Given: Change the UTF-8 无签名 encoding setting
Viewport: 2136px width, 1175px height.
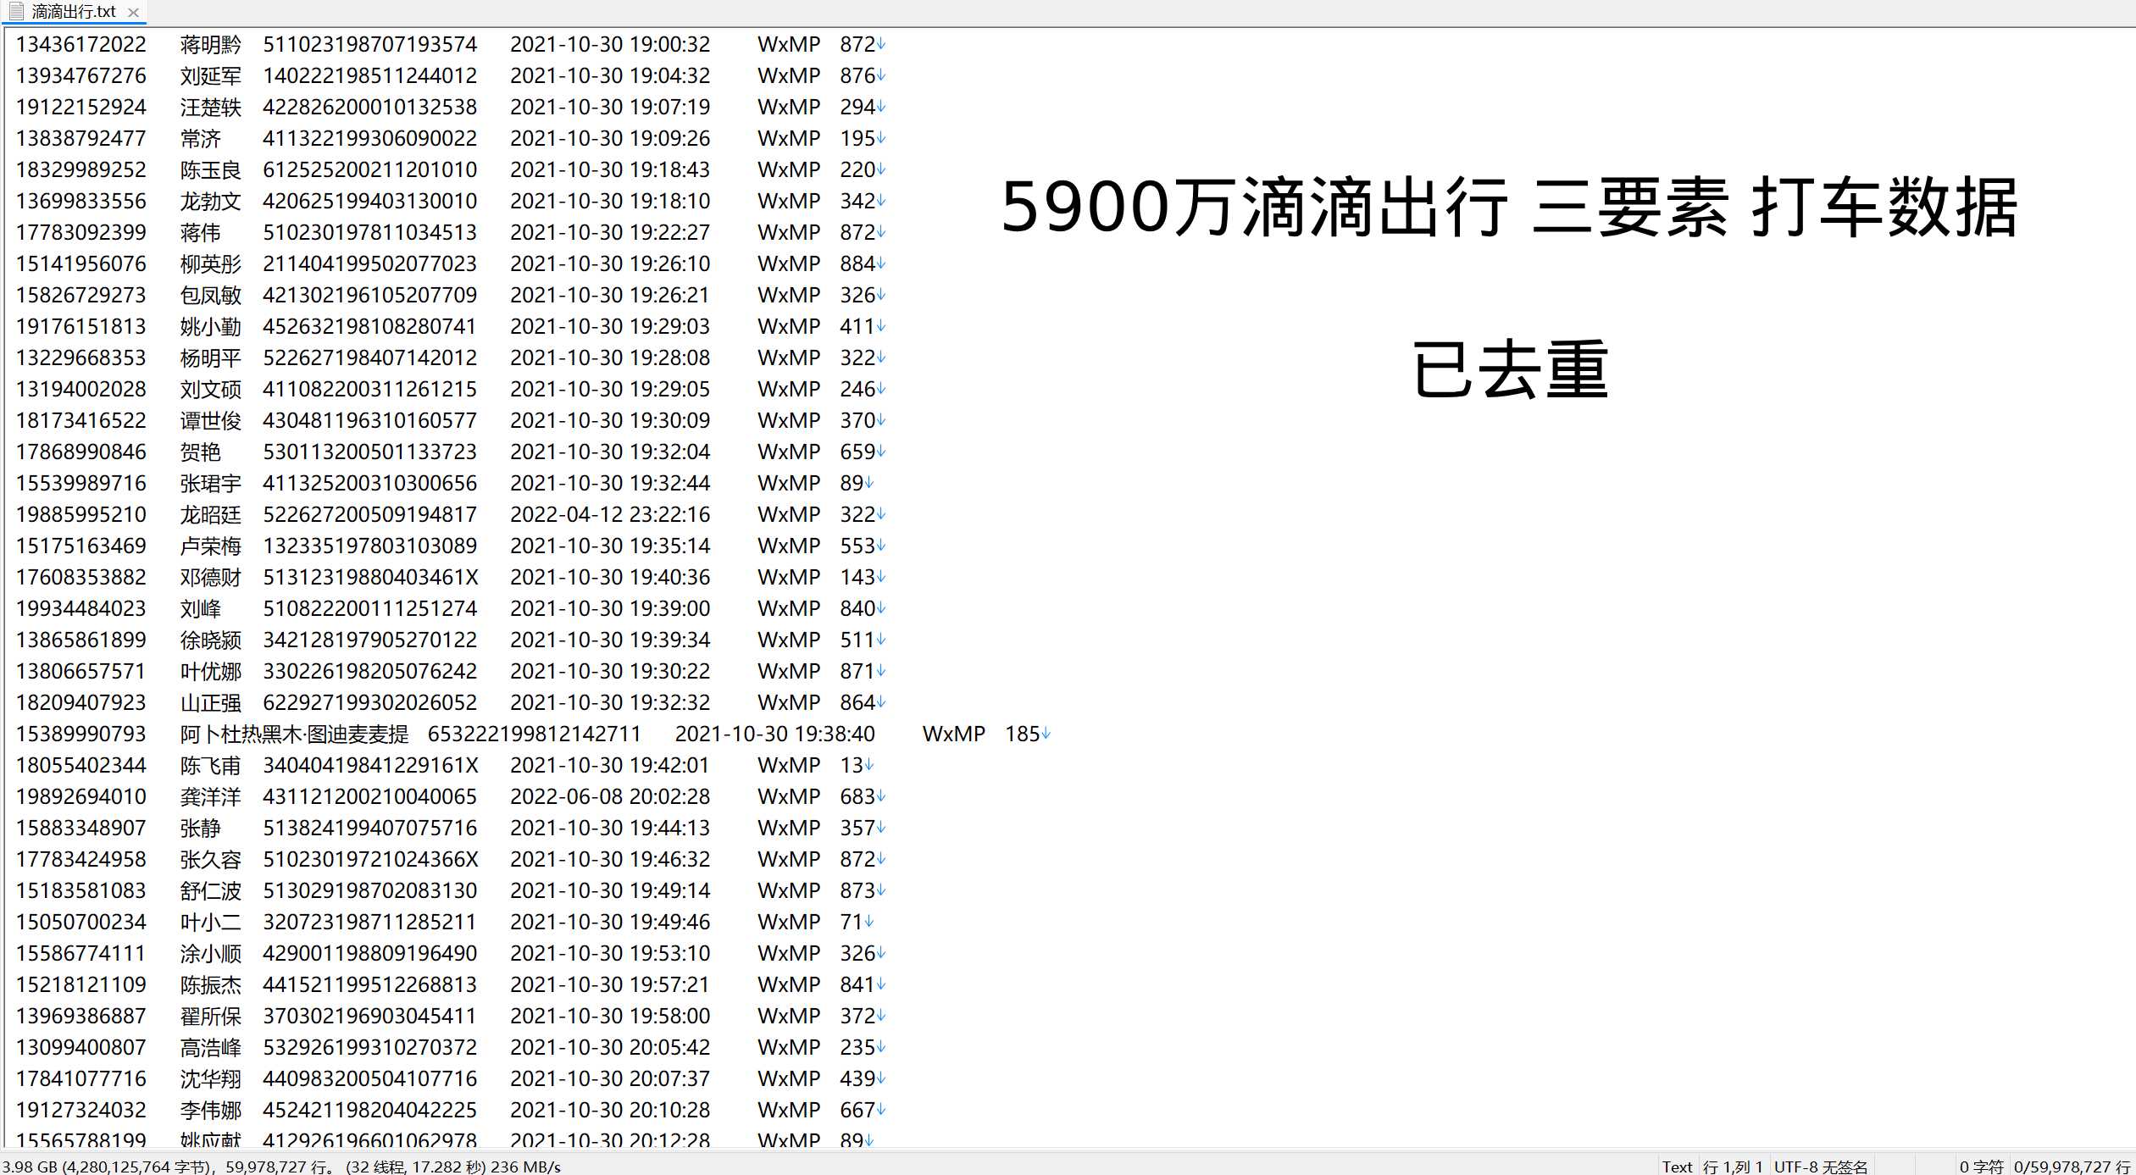Looking at the screenshot, I should [x=1821, y=1167].
